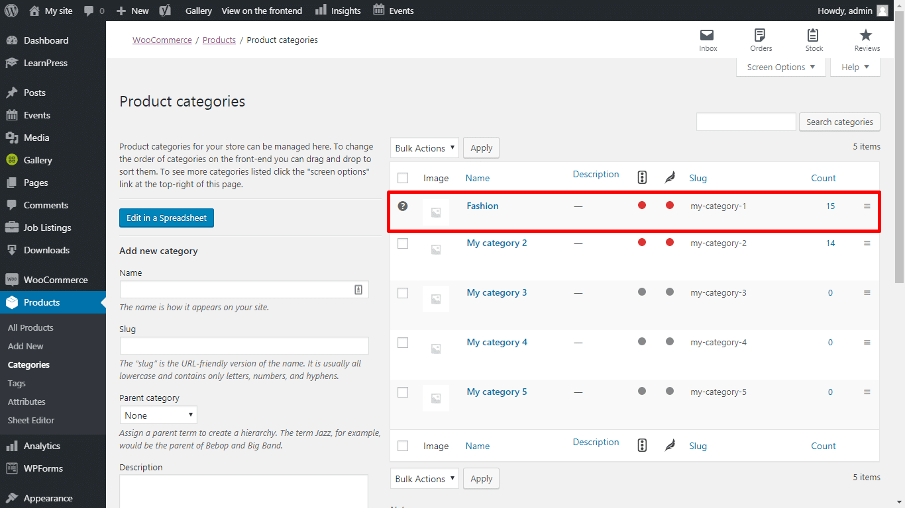Click the drag handle on Fashion row
Viewport: 905px width, 508px height.
[x=867, y=206]
